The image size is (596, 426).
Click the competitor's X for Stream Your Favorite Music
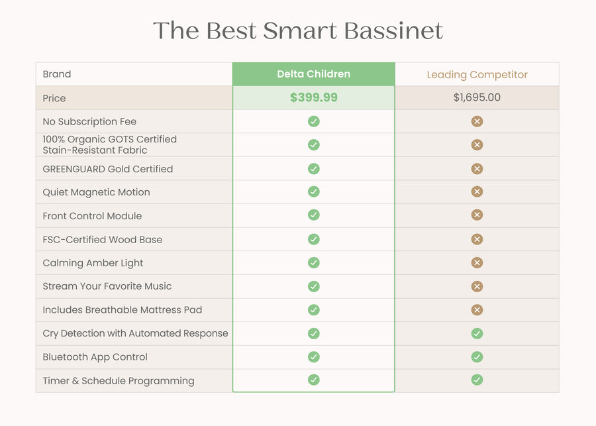point(477,286)
